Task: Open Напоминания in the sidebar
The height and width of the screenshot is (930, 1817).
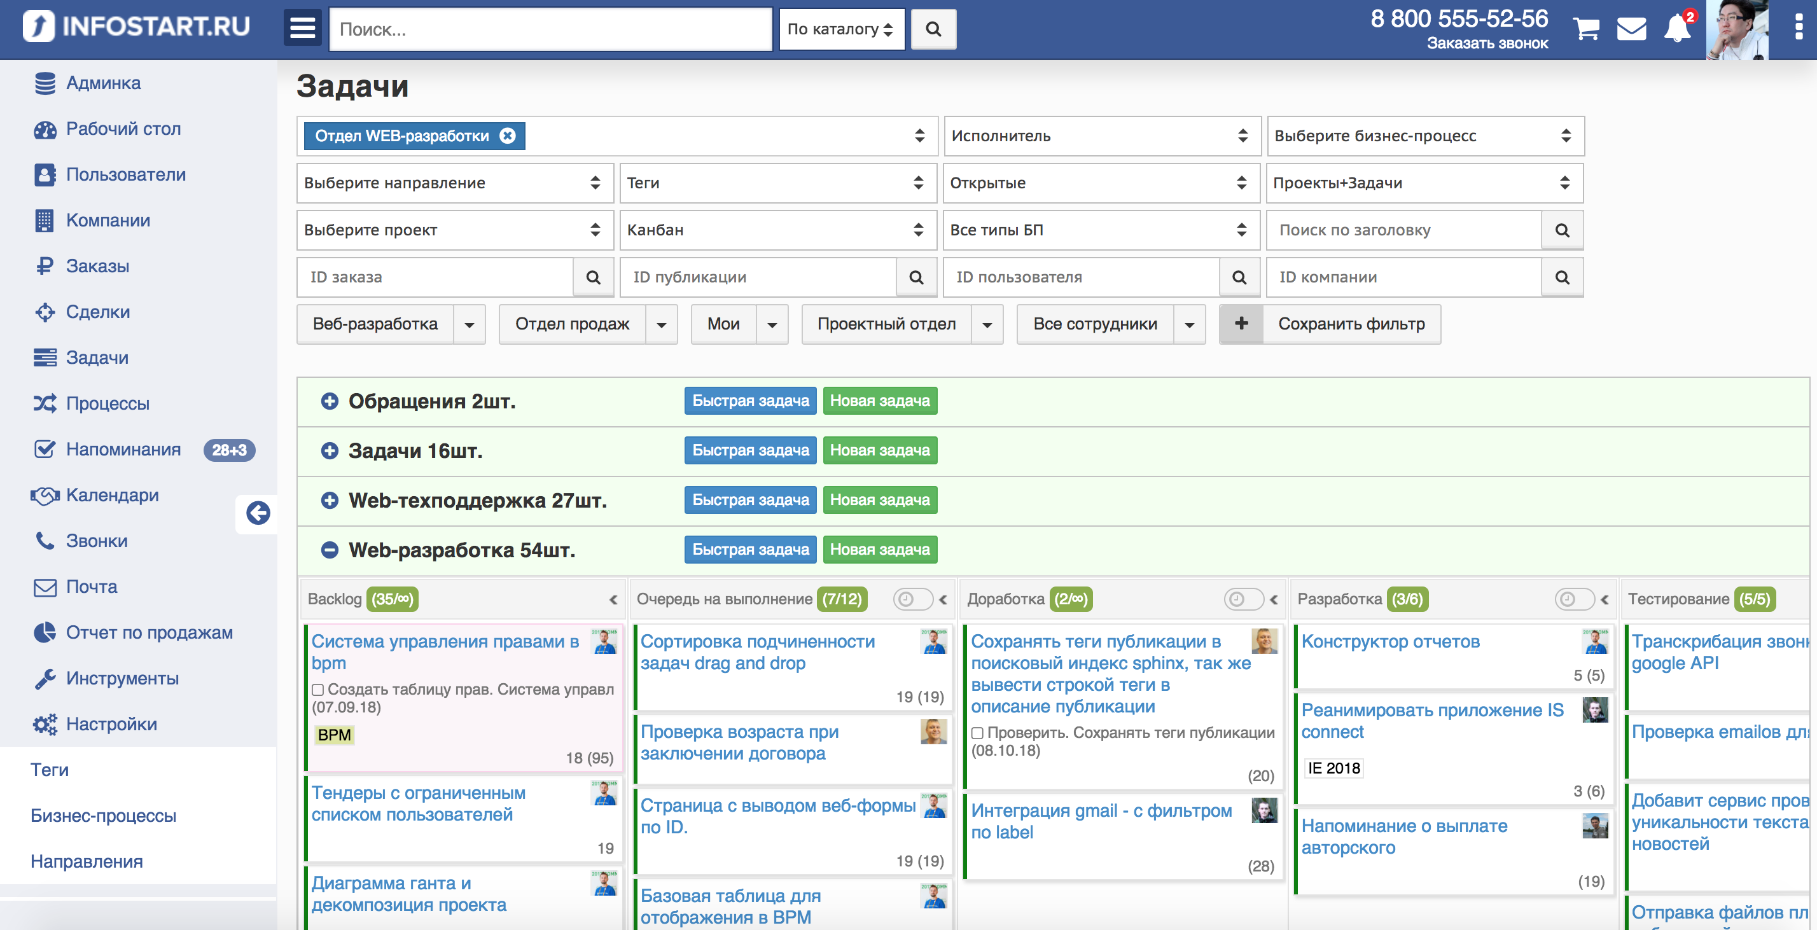Action: tap(123, 450)
